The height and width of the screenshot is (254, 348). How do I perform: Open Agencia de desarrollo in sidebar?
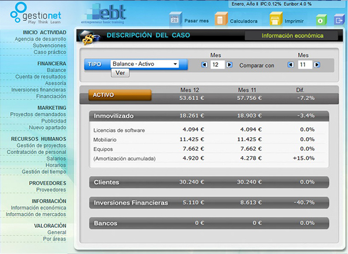click(41, 39)
